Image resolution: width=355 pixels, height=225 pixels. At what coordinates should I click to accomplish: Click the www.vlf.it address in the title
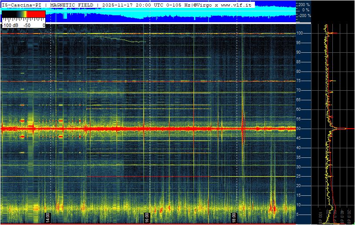pos(236,5)
